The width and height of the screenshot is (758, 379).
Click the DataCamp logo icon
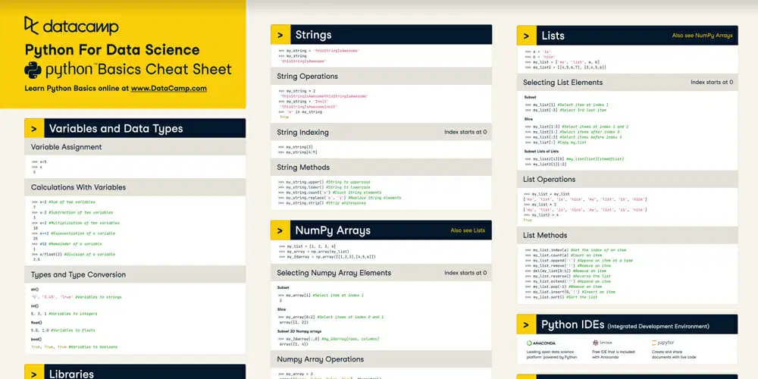click(x=31, y=26)
